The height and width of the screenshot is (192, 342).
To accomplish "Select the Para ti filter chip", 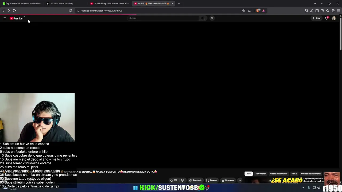I will pos(294,174).
